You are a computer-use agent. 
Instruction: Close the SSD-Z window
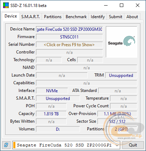pyautogui.click(x=138, y=5)
